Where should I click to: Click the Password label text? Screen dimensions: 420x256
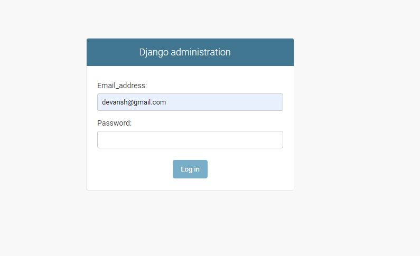(114, 123)
